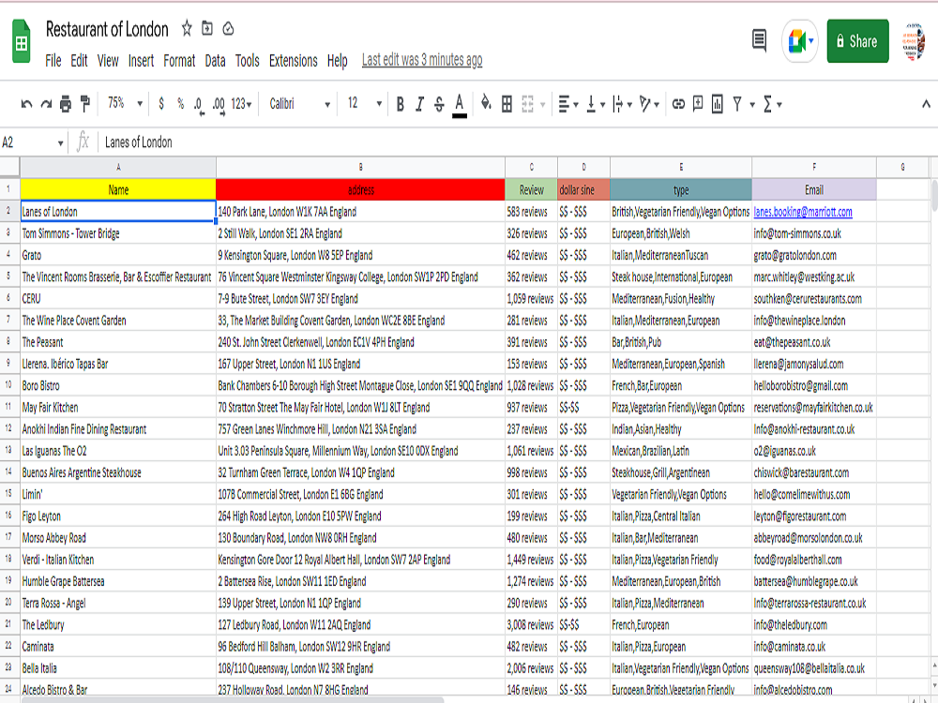Open the Borders tool
Image resolution: width=938 pixels, height=703 pixels.
click(x=507, y=105)
